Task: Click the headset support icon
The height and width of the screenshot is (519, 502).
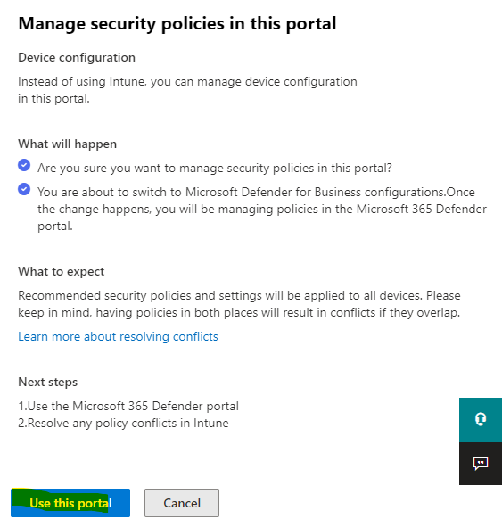Action: click(x=481, y=419)
